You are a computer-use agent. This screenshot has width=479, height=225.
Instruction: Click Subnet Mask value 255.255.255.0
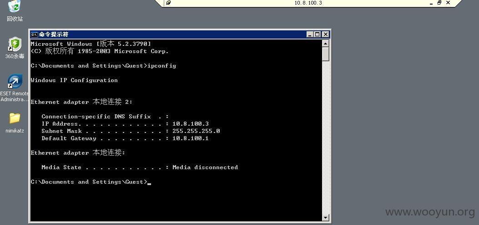click(x=196, y=131)
